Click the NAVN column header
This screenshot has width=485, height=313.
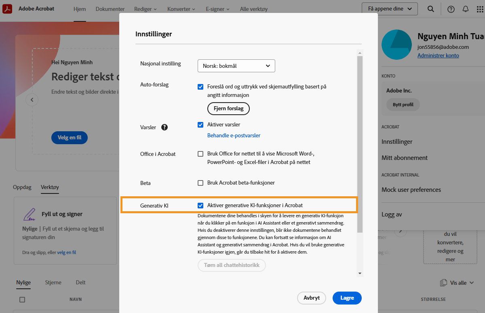(76, 299)
